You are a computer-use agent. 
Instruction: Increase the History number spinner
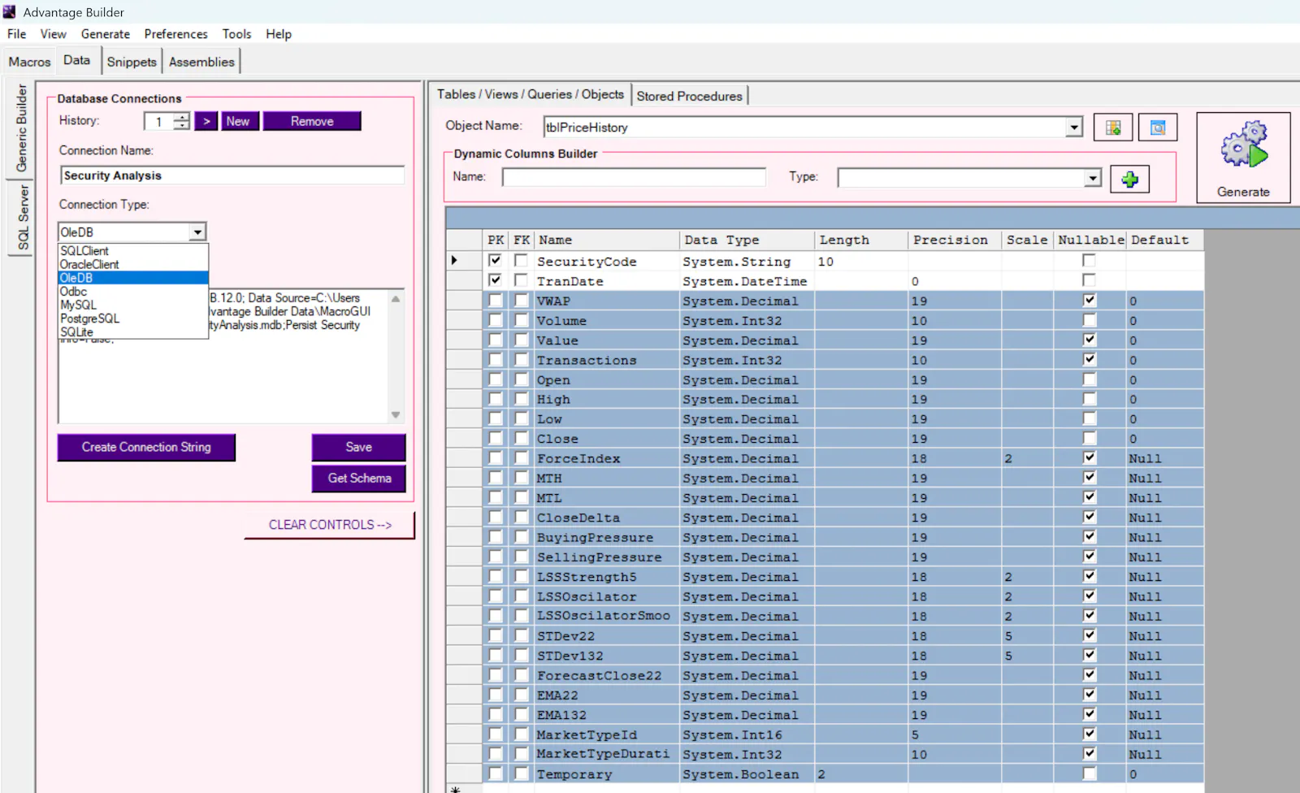[182, 117]
